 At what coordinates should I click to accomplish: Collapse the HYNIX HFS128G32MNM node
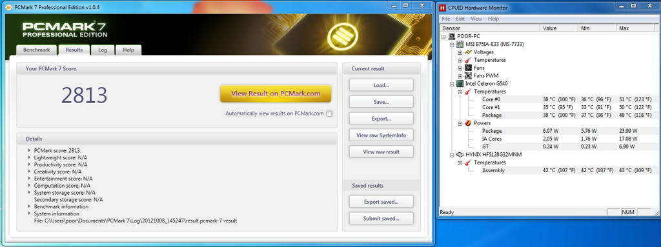(453, 155)
